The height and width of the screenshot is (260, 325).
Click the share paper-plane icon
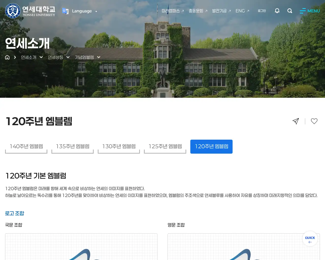(296, 121)
